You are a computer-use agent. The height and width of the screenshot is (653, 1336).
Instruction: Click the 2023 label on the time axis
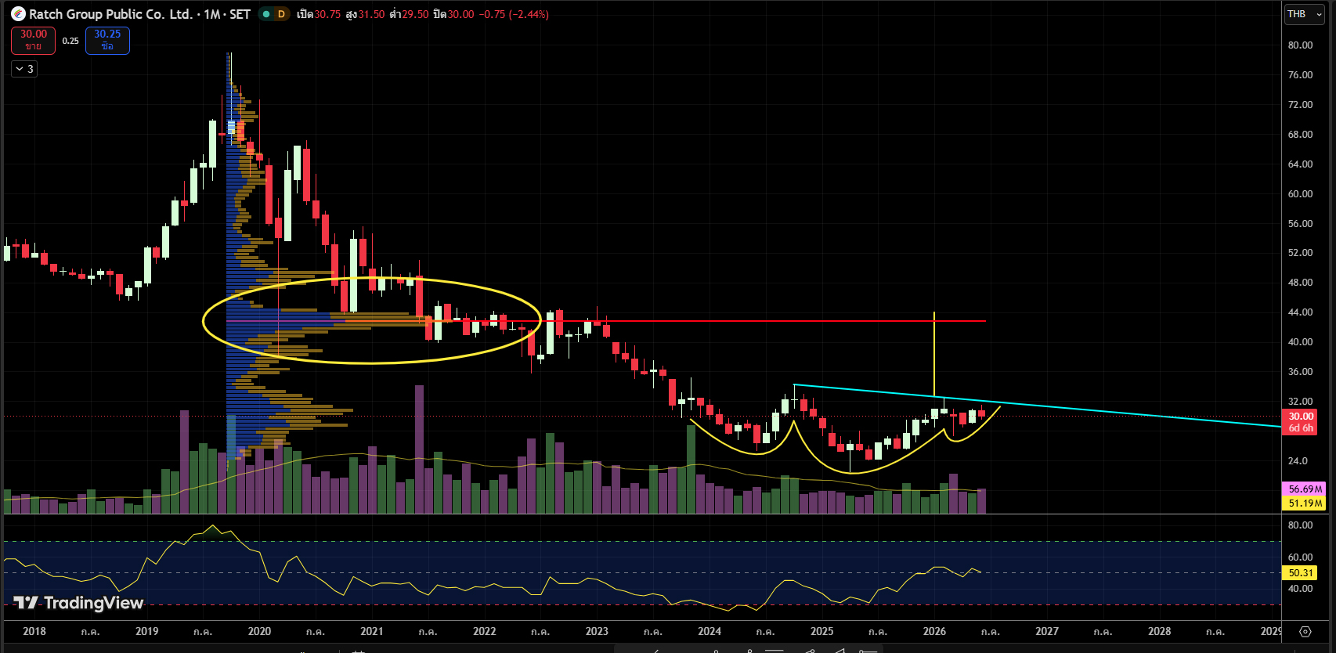pos(597,631)
